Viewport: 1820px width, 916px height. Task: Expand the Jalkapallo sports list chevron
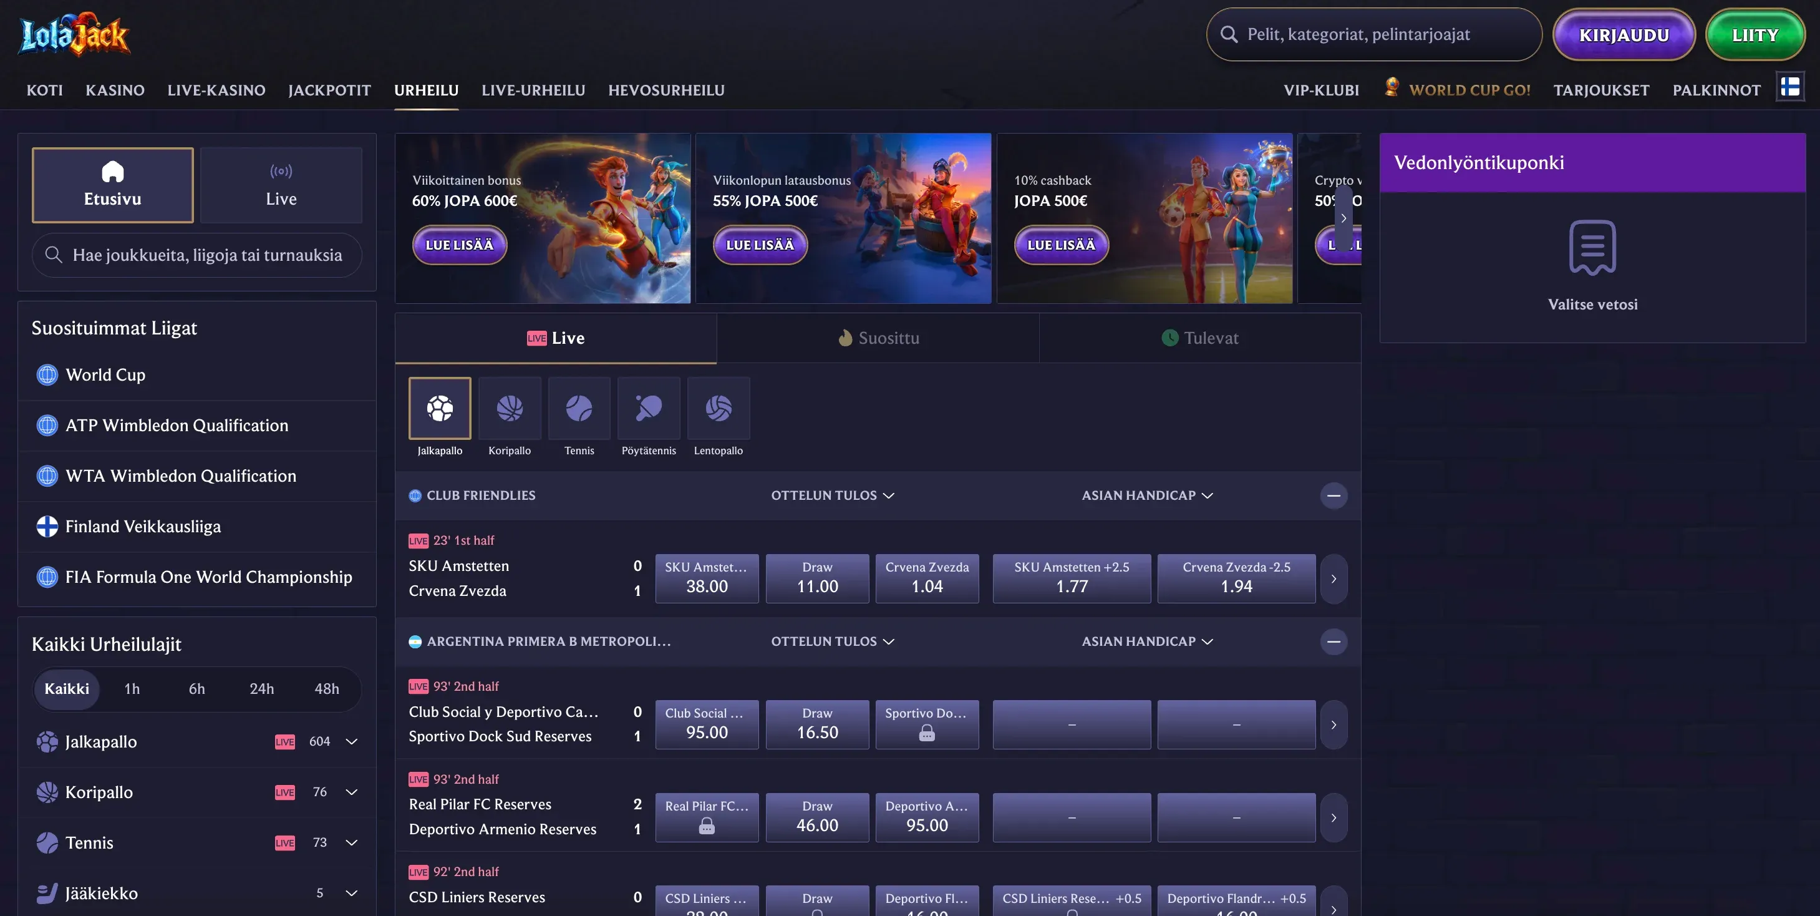(351, 741)
